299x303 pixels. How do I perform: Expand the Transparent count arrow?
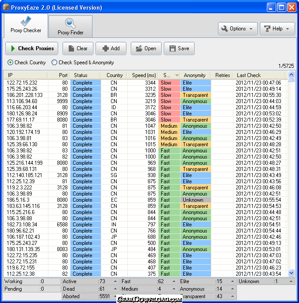pyautogui.click(x=233, y=296)
